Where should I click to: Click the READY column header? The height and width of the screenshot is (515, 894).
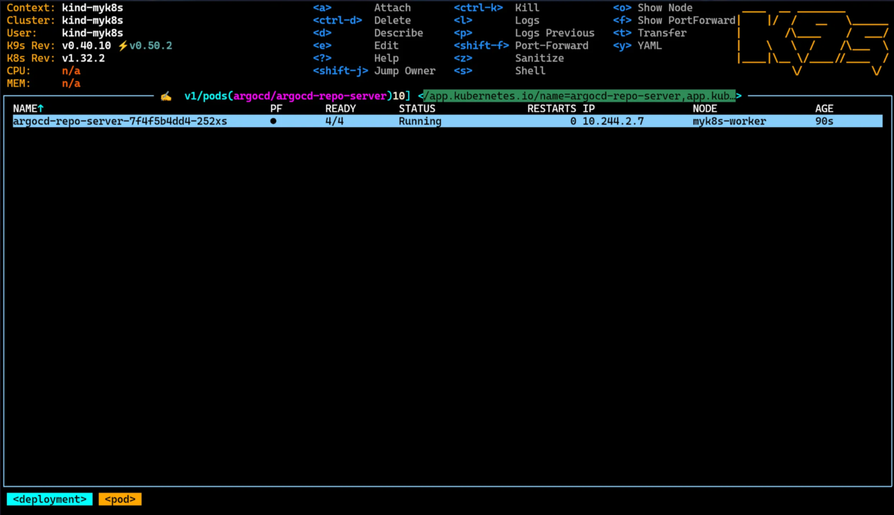[x=340, y=108]
